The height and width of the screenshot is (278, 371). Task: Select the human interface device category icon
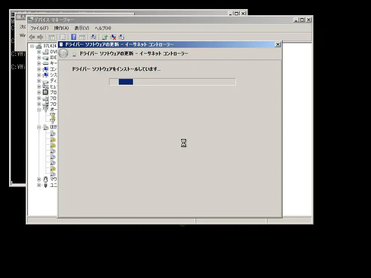[x=46, y=87]
